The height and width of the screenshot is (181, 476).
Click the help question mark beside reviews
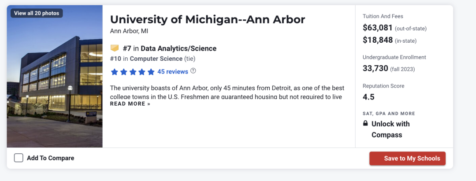pos(193,71)
